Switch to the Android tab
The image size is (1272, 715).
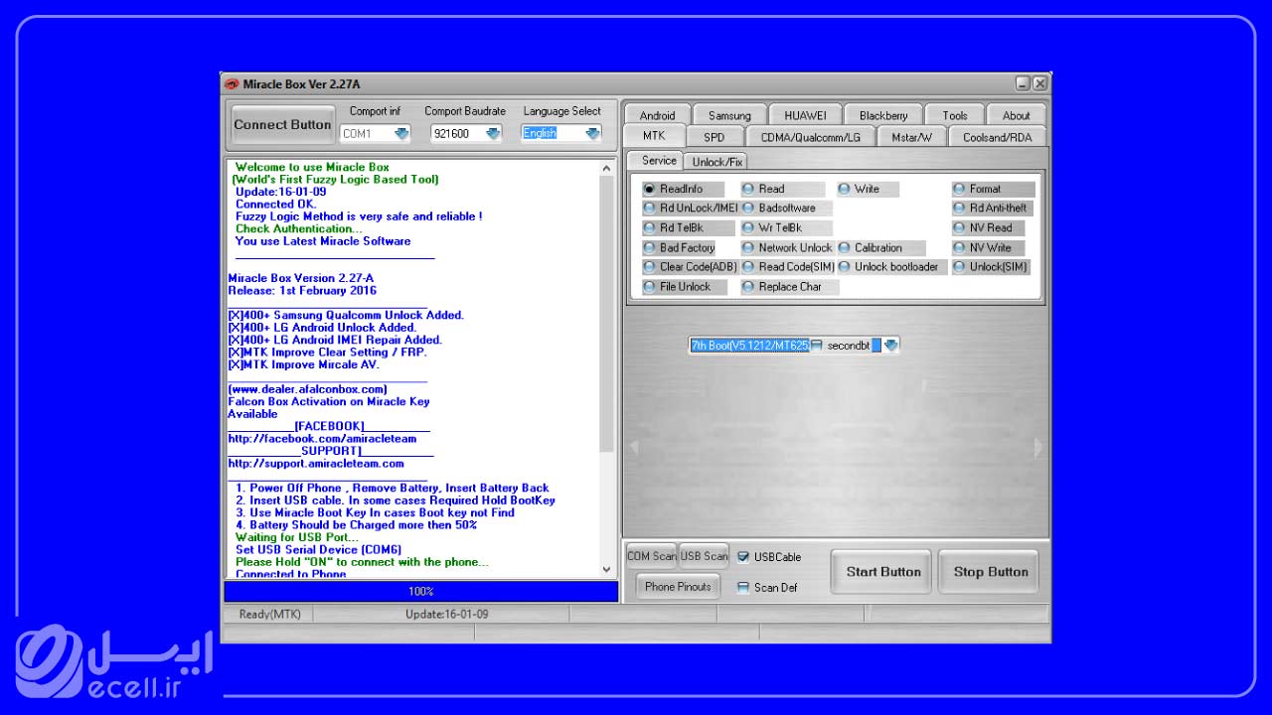(657, 115)
